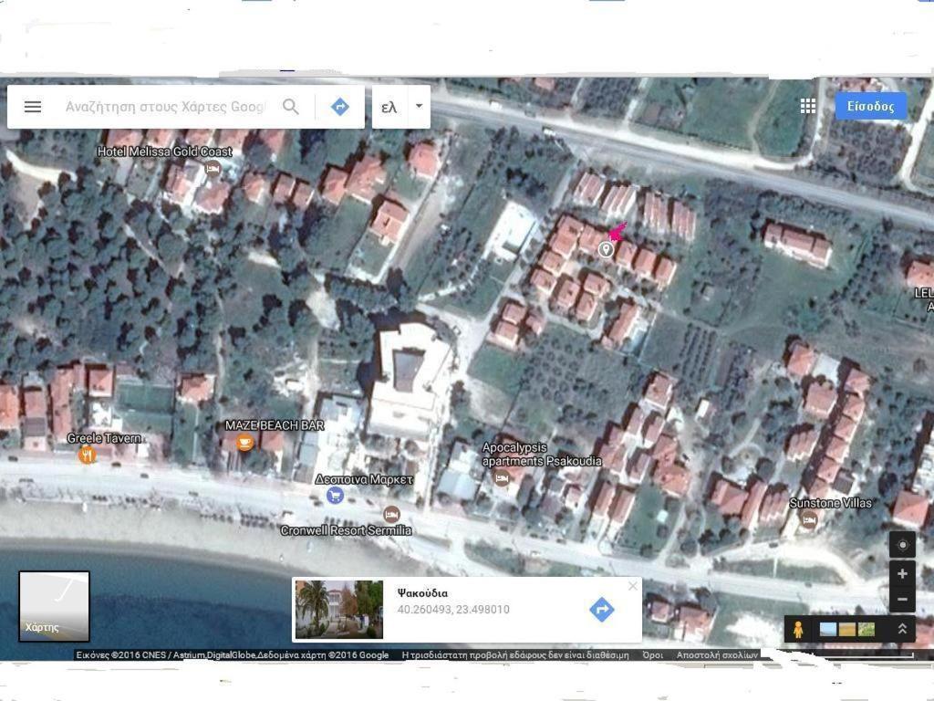Open the Apocalypsis apartments Psakoudia pin
934x701 pixels.
[x=502, y=477]
